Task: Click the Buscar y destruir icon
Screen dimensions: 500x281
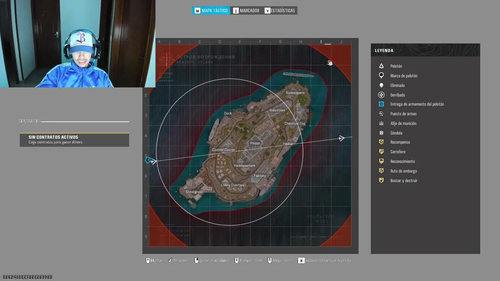Action: point(381,181)
